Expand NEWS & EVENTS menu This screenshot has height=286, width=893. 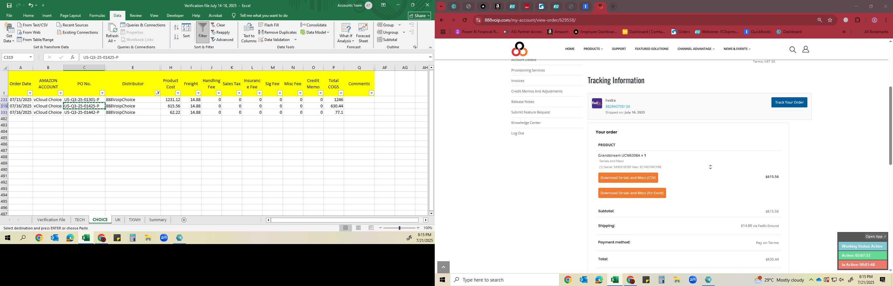[x=737, y=49]
